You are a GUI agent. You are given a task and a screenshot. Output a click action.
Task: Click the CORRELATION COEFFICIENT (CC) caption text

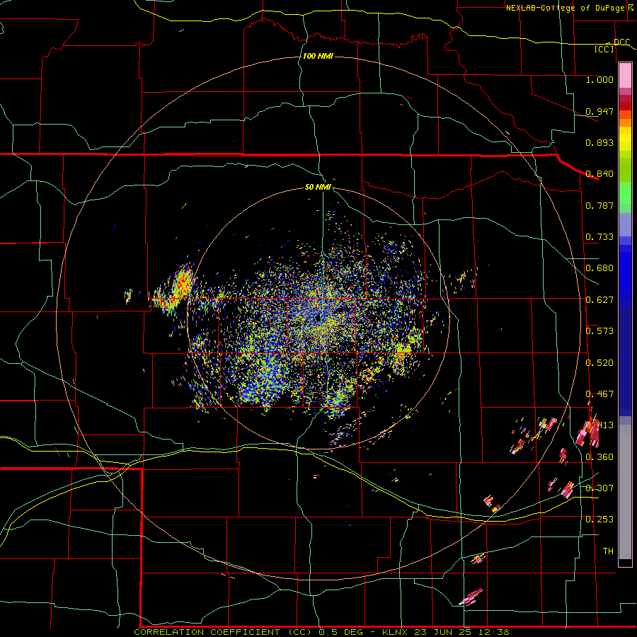pos(223,632)
